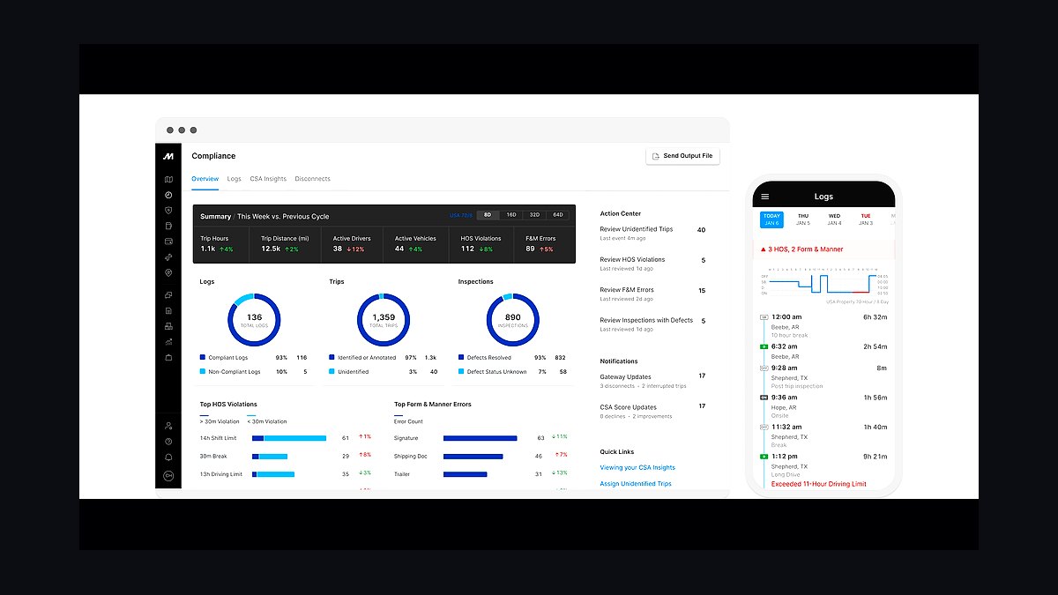
Task: Open the tag icon below location pin
Action: click(168, 295)
